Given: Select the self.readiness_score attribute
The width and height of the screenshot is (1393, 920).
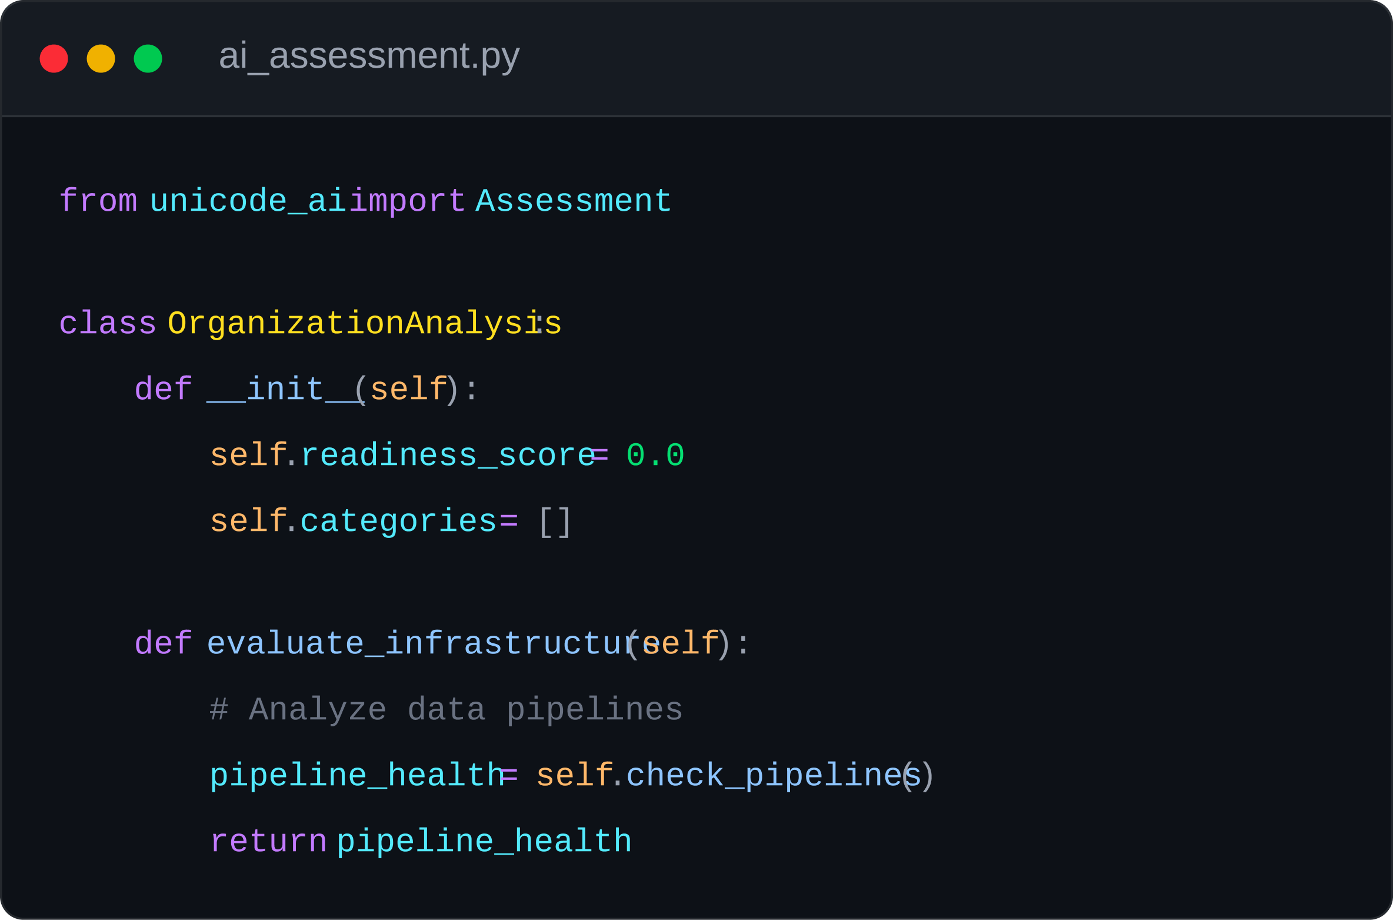Looking at the screenshot, I should pos(399,454).
